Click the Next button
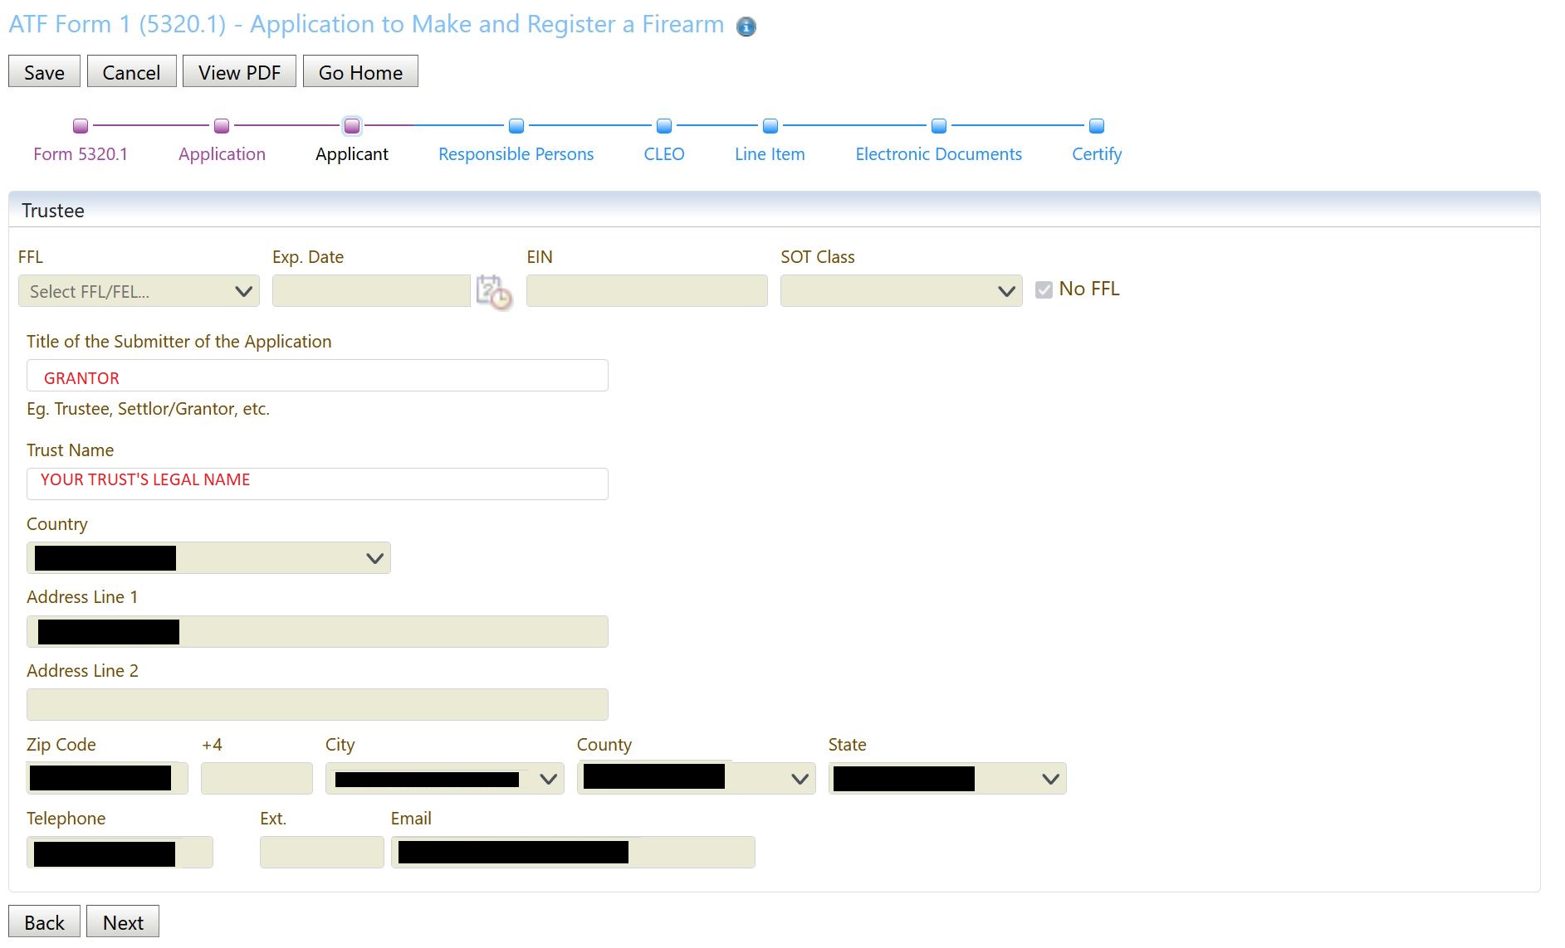 click(123, 921)
